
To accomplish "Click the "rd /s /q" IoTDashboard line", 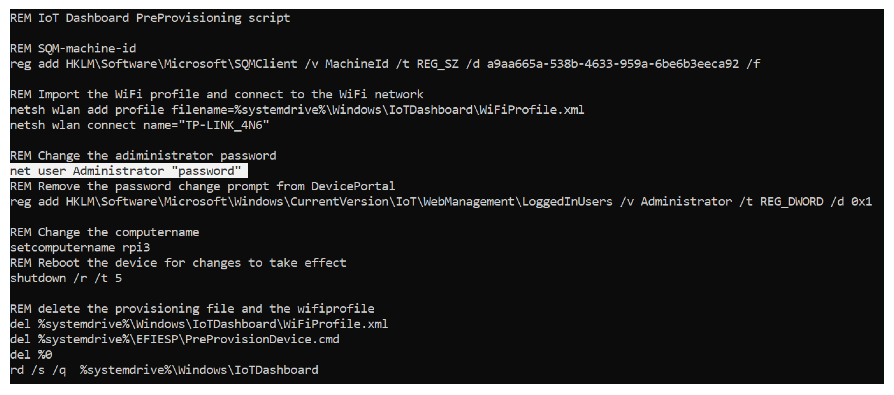I will (164, 370).
